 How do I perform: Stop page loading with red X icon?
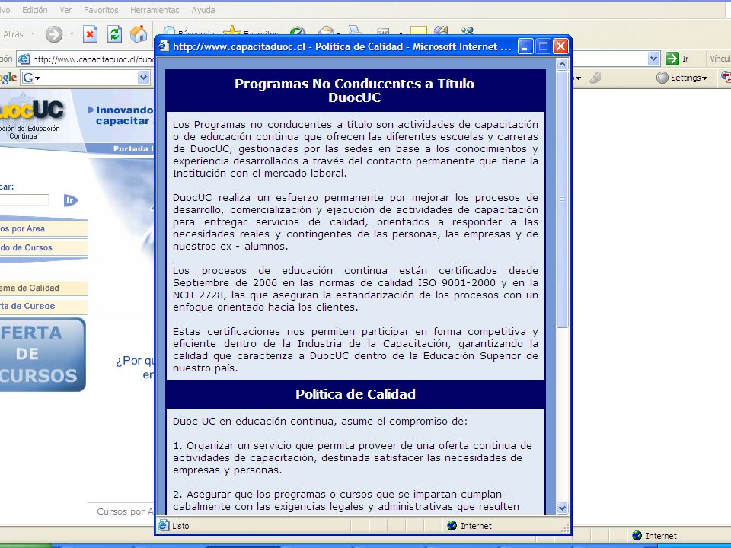90,34
